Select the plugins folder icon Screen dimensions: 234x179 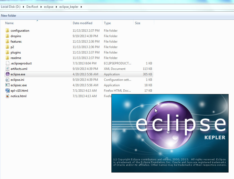pos(8,52)
